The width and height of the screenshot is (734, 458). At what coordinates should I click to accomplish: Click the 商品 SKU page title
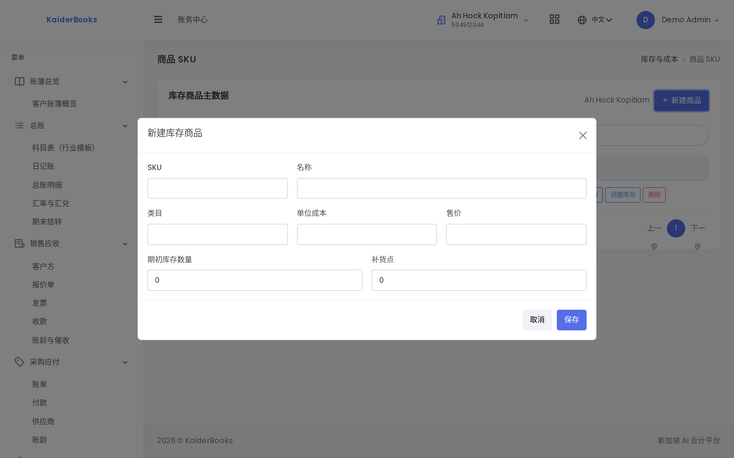coord(177,59)
